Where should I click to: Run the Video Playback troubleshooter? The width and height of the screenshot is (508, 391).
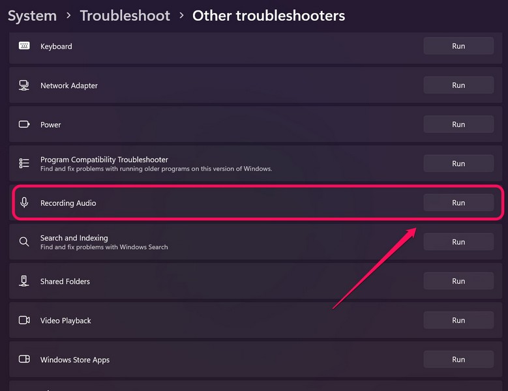(458, 320)
